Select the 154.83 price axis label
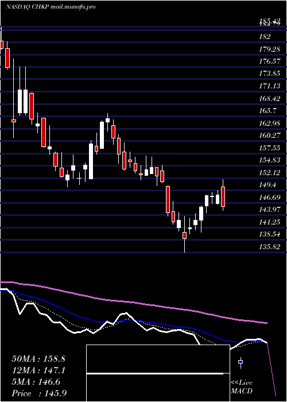Image resolution: width=287 pixels, height=402 pixels. pyautogui.click(x=269, y=160)
